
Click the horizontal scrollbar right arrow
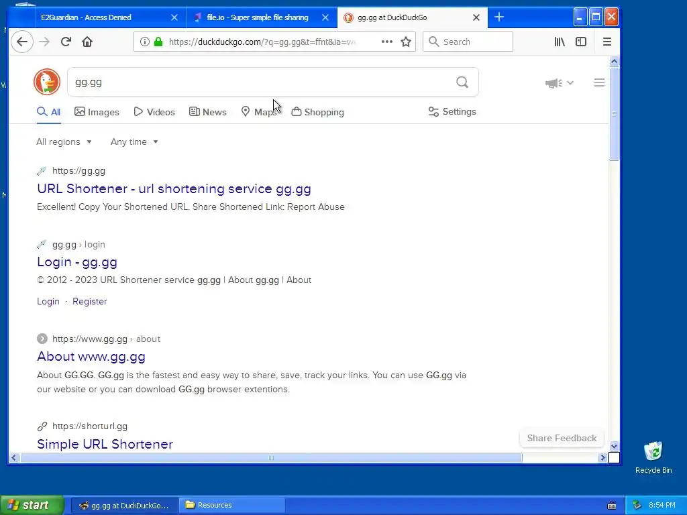pyautogui.click(x=603, y=457)
